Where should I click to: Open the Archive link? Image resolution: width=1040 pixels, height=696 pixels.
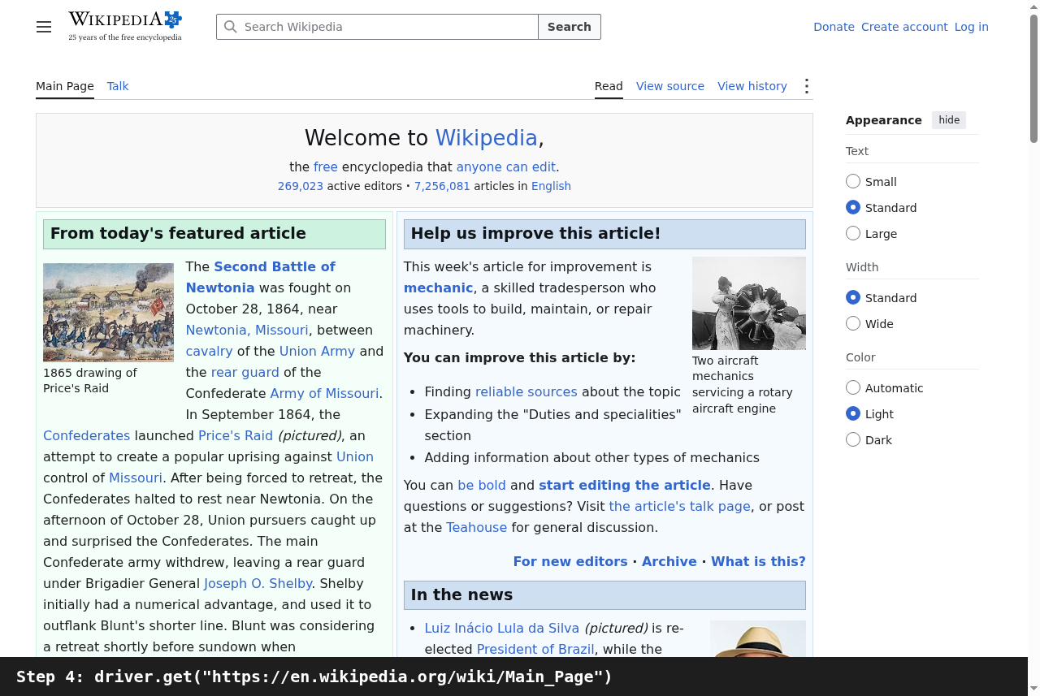tap(669, 561)
